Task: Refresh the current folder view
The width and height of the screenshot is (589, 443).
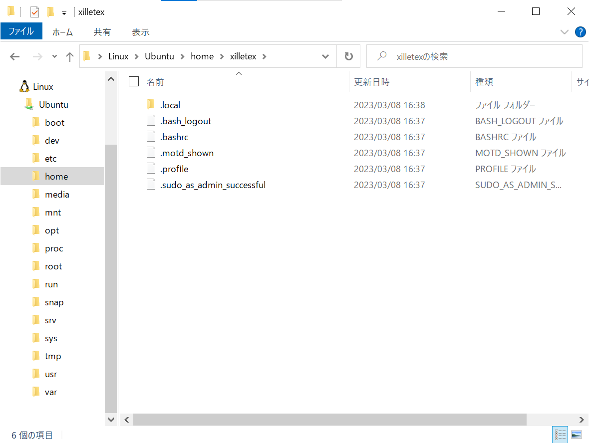Action: pyautogui.click(x=348, y=56)
